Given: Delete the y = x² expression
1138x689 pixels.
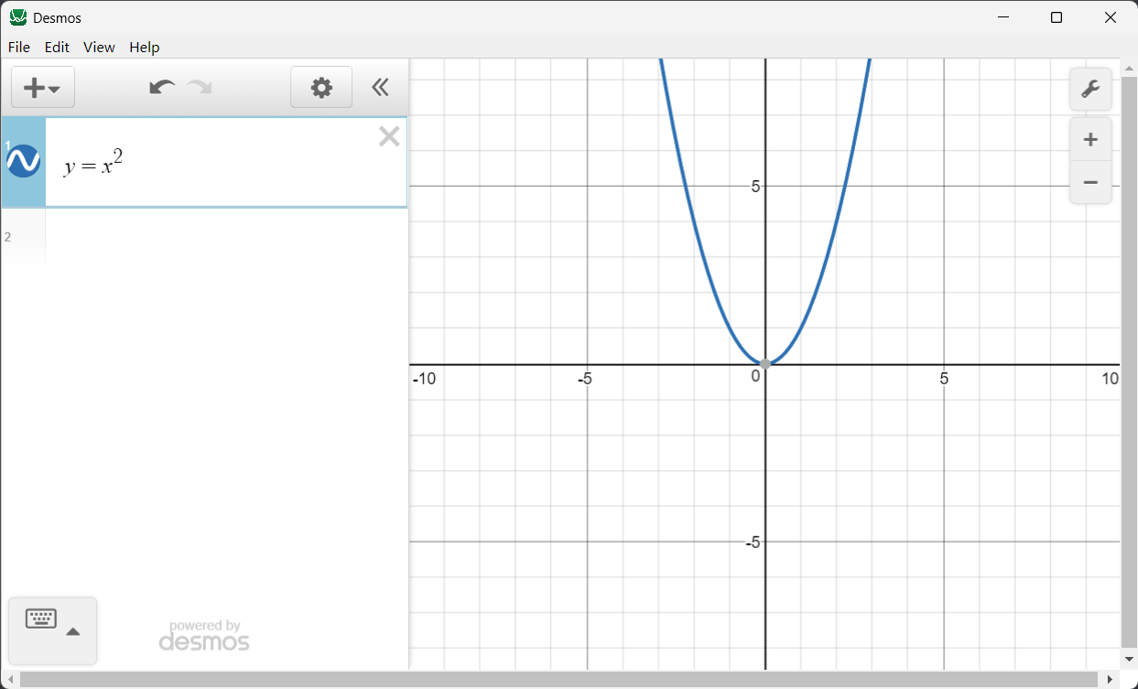Looking at the screenshot, I should pos(389,137).
